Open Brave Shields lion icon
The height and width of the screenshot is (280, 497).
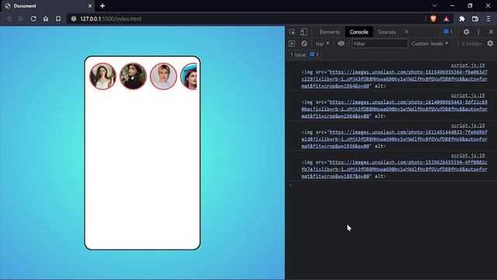pos(433,19)
